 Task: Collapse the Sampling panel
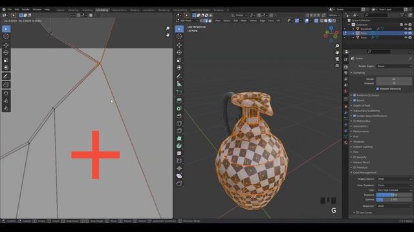(359, 73)
